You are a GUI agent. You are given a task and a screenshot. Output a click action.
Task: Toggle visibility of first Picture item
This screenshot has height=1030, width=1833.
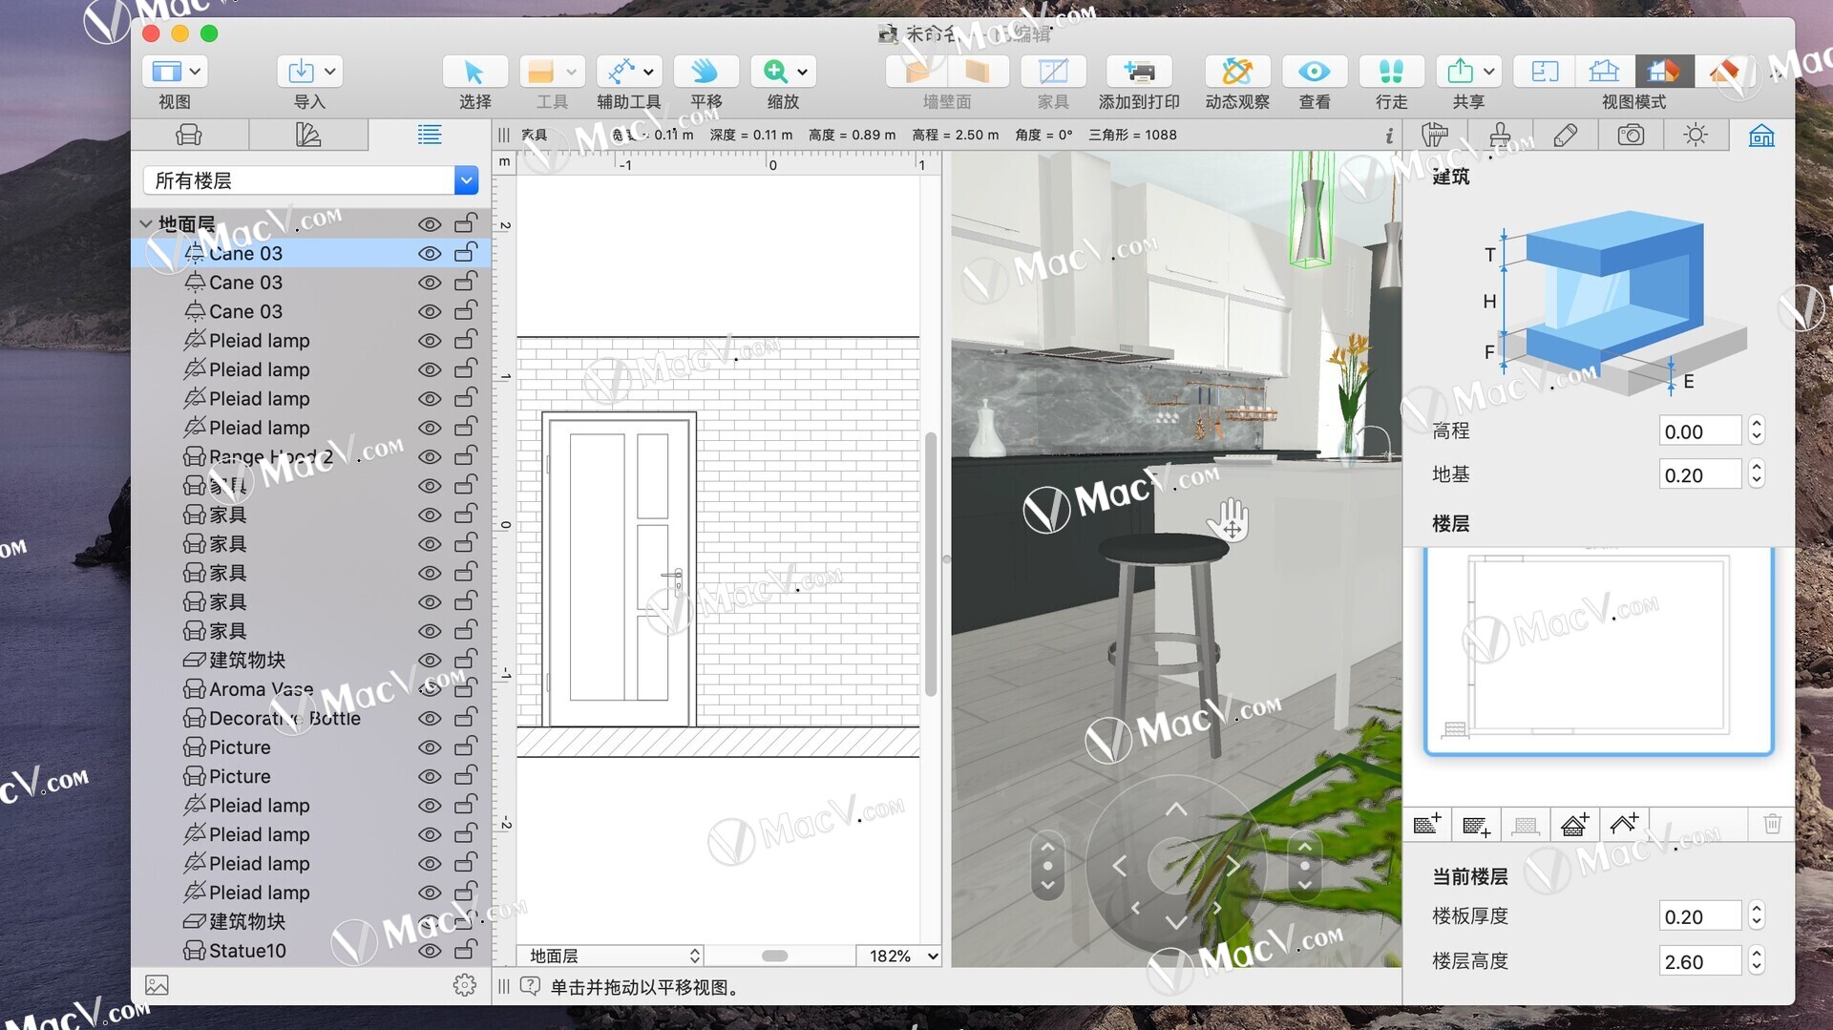(x=430, y=747)
